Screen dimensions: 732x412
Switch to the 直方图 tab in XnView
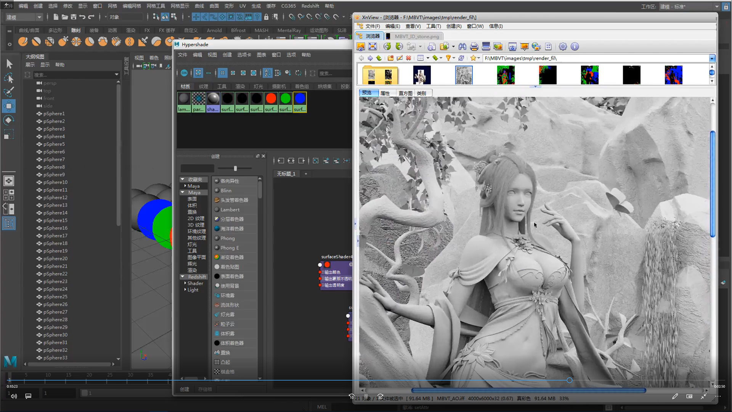click(405, 93)
